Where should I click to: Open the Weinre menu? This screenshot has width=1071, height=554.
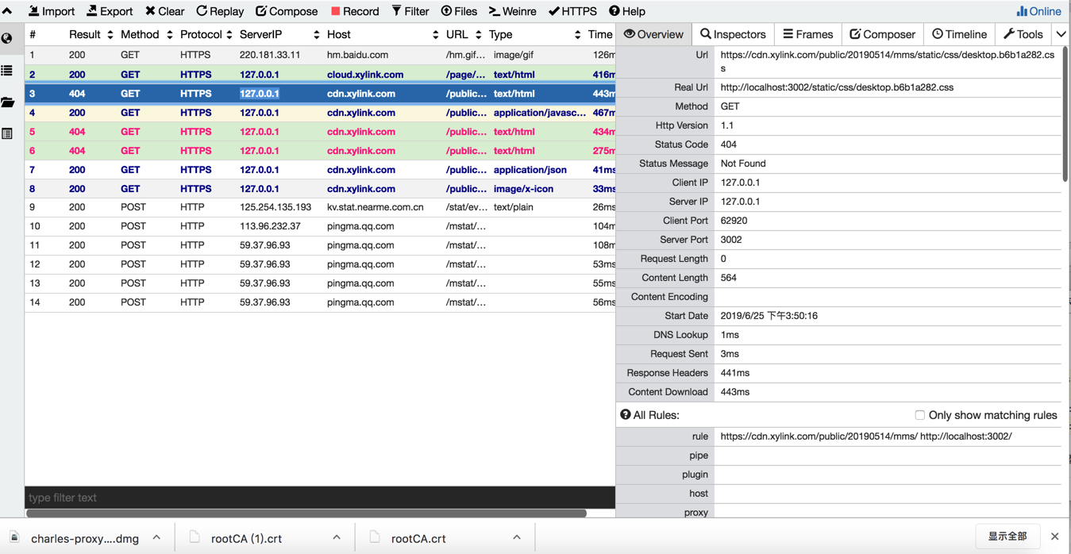pos(512,11)
